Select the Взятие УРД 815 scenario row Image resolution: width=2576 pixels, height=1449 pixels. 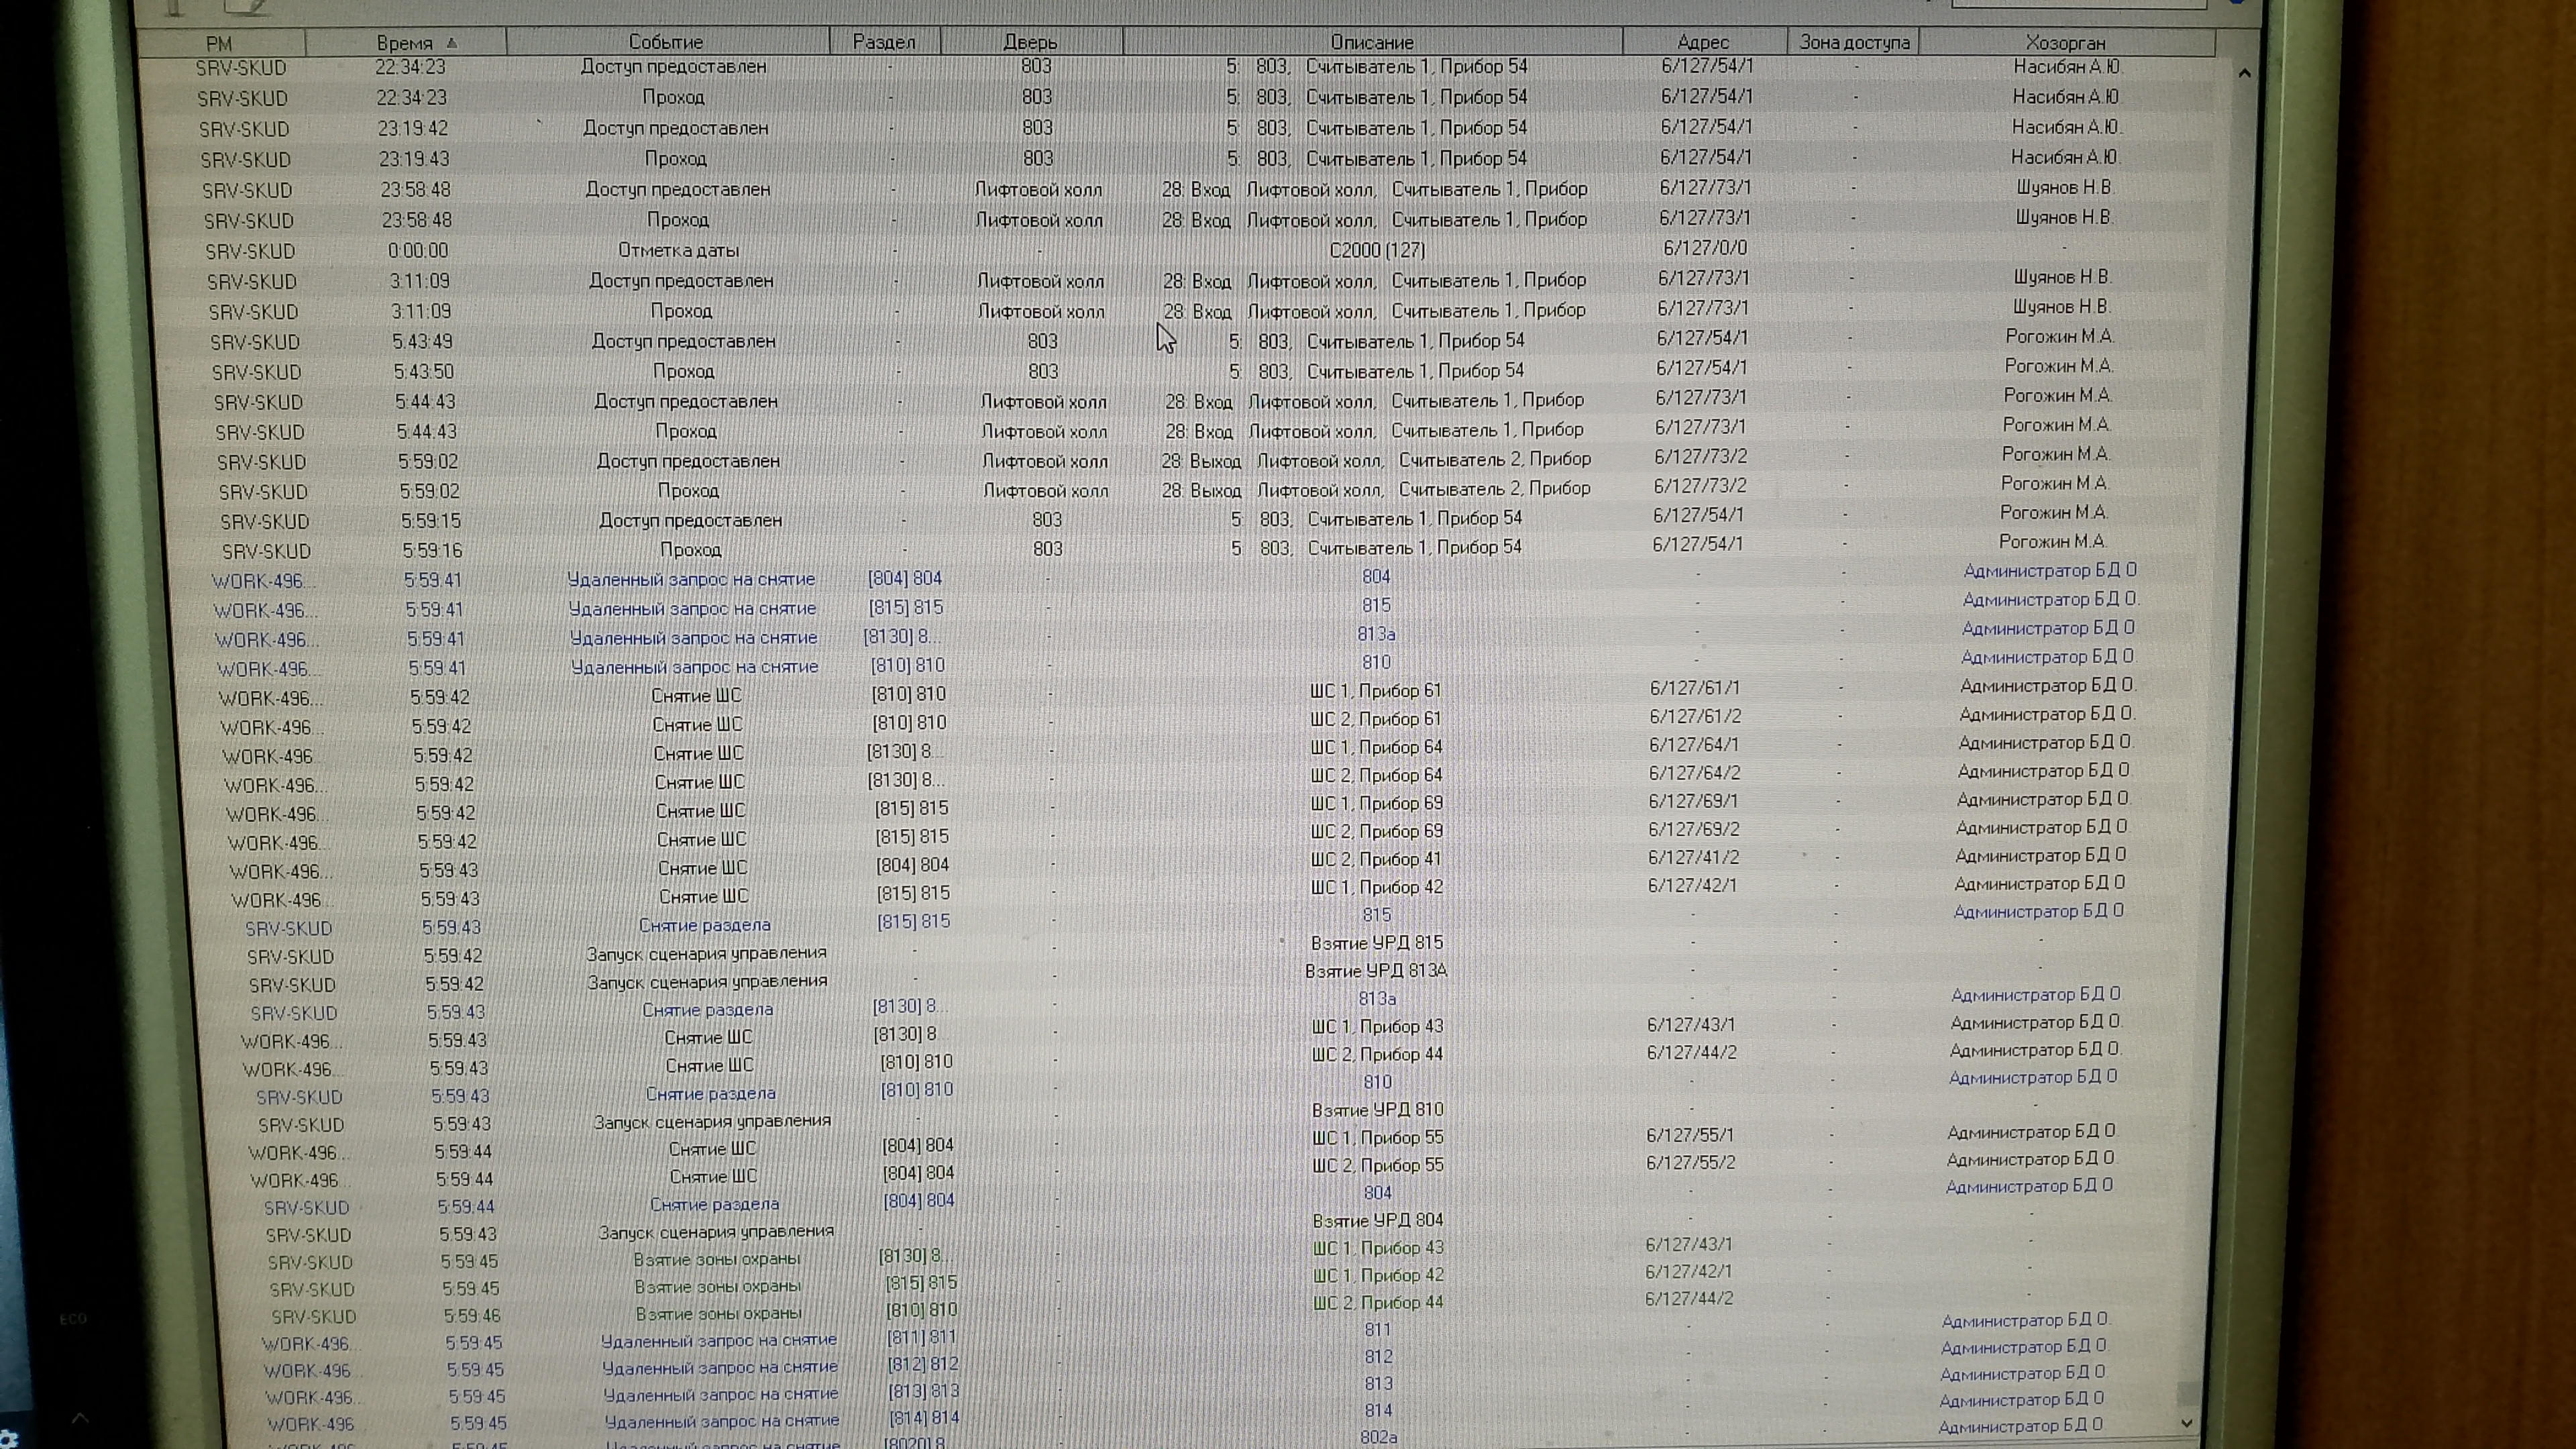tap(1376, 943)
